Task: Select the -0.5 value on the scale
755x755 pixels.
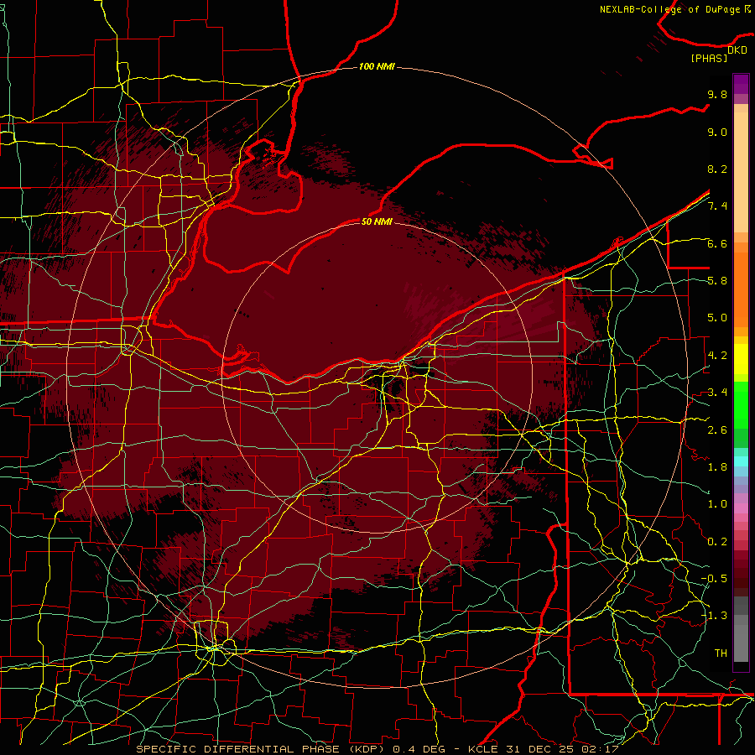Action: pyautogui.click(x=714, y=579)
